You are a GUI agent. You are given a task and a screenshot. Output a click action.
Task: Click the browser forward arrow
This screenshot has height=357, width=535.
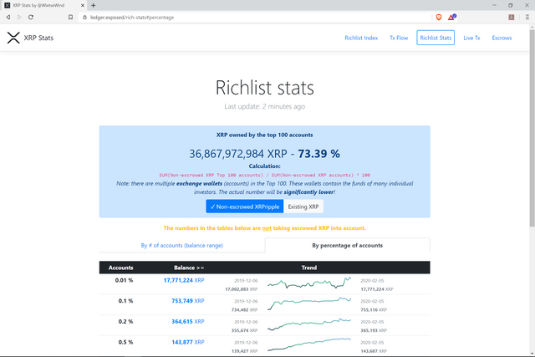click(19, 17)
